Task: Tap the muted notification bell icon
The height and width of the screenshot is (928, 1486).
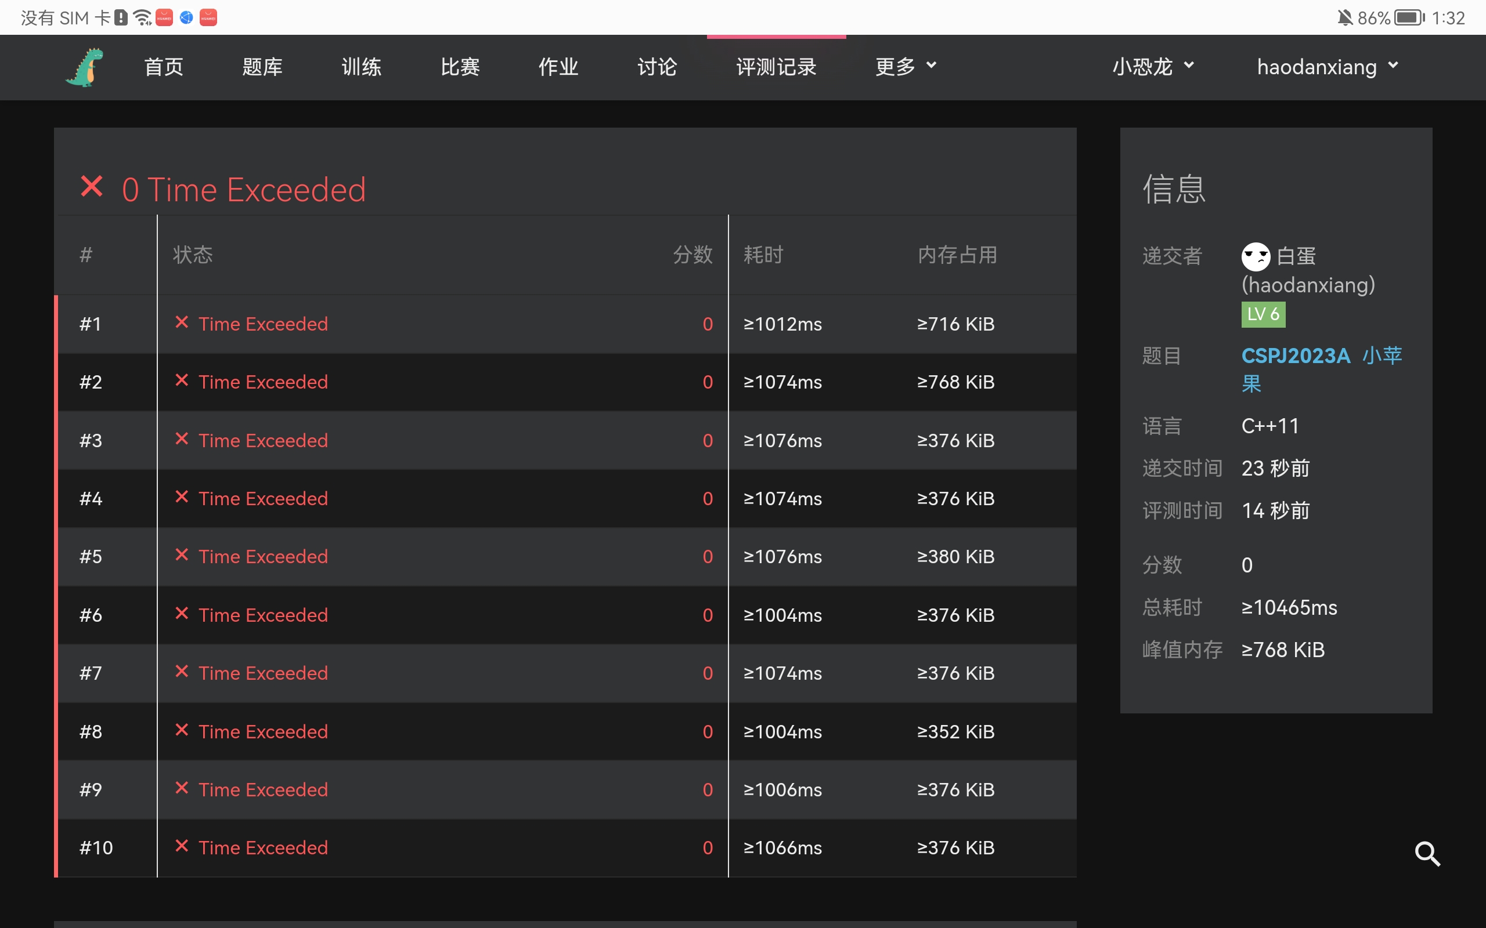Action: pyautogui.click(x=1344, y=18)
